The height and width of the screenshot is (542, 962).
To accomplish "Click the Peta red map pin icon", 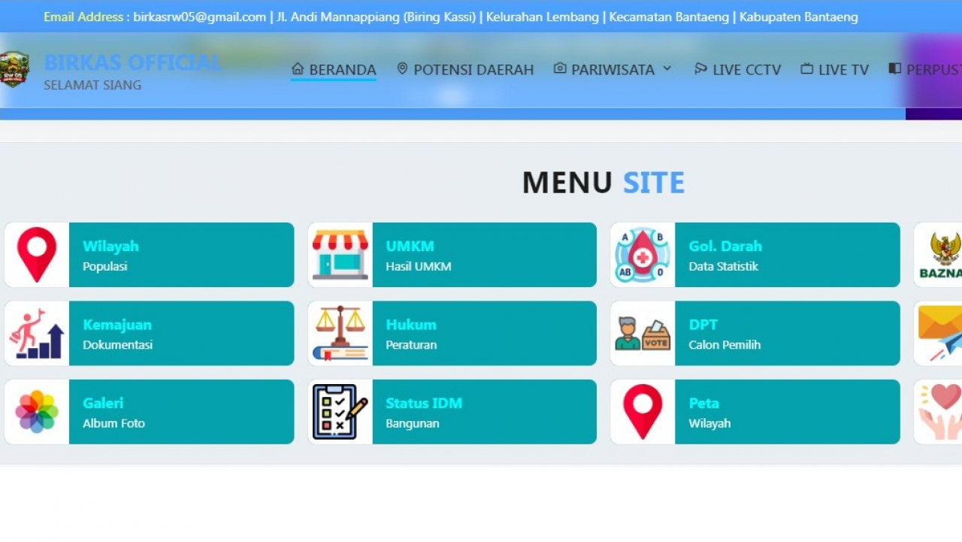I will (643, 412).
